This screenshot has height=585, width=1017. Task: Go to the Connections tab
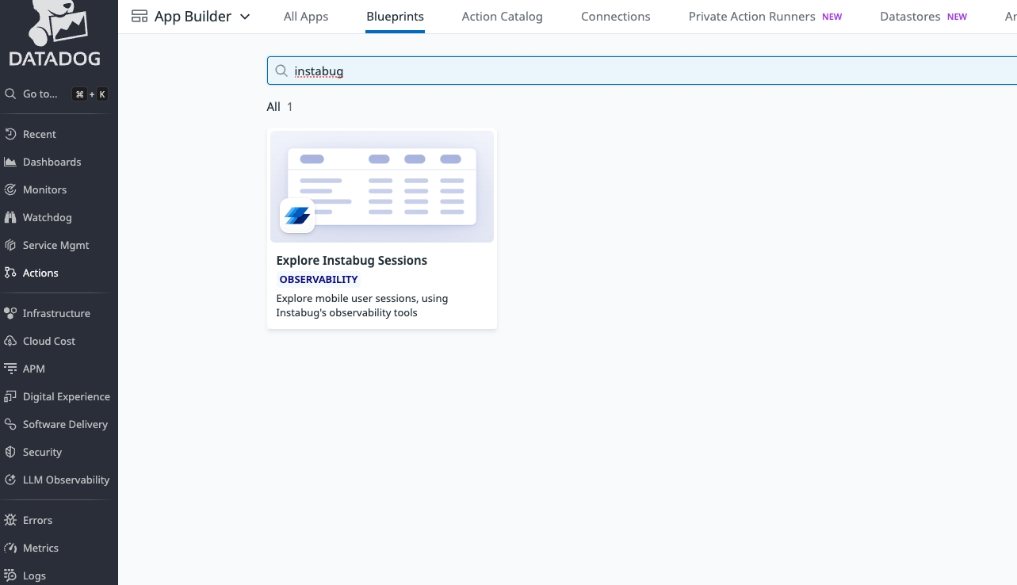[x=615, y=17]
